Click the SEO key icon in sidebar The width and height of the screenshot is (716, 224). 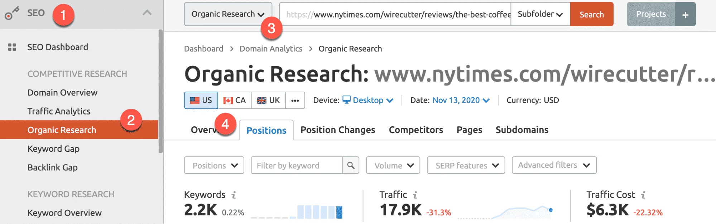tap(12, 14)
